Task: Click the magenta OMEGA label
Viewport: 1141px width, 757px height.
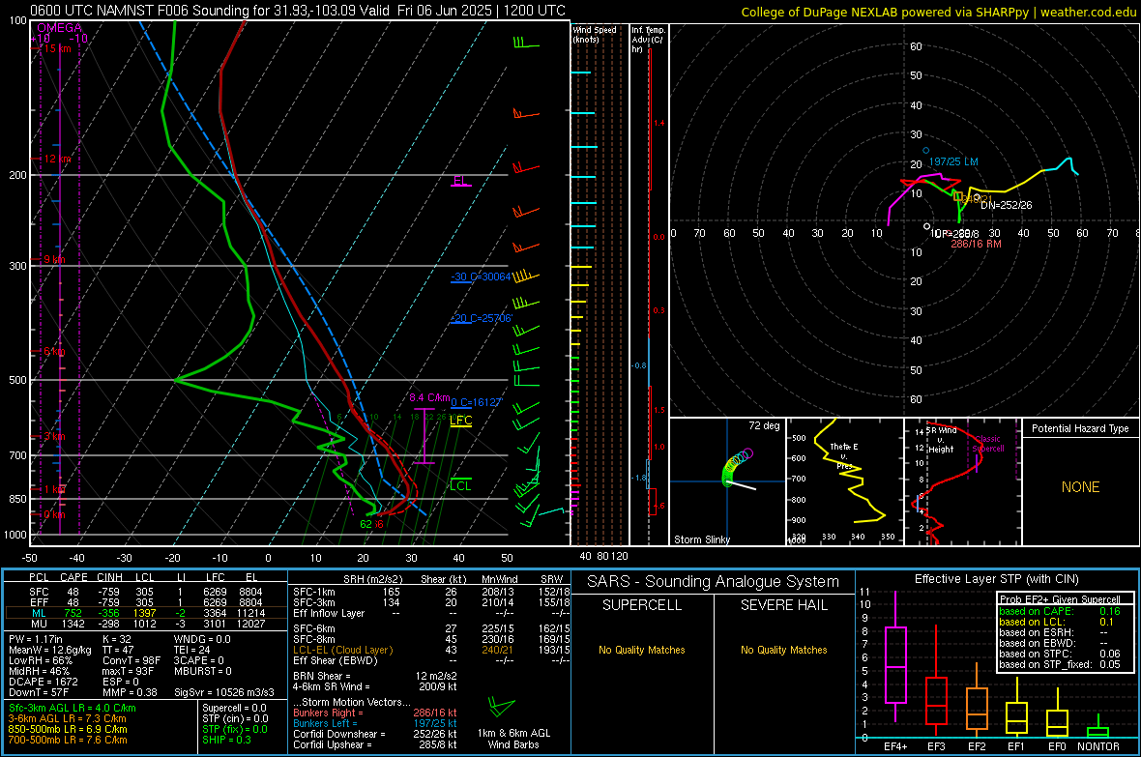Action: pos(59,28)
